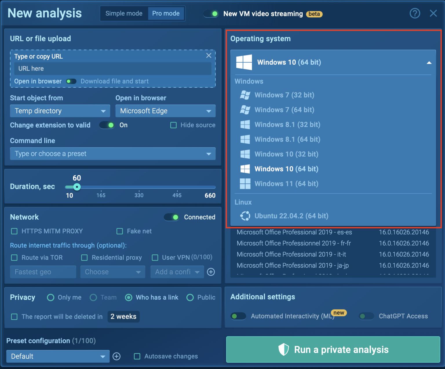This screenshot has height=369, width=445.
Task: Select the Ubuntu 22.04.2 operating system icon
Action: coord(245,216)
